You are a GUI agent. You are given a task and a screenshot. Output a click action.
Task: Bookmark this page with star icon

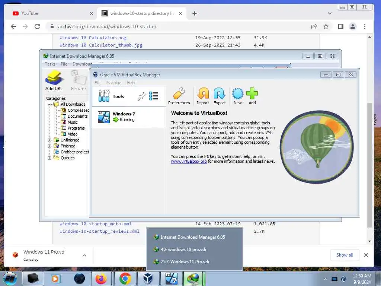pos(326,26)
